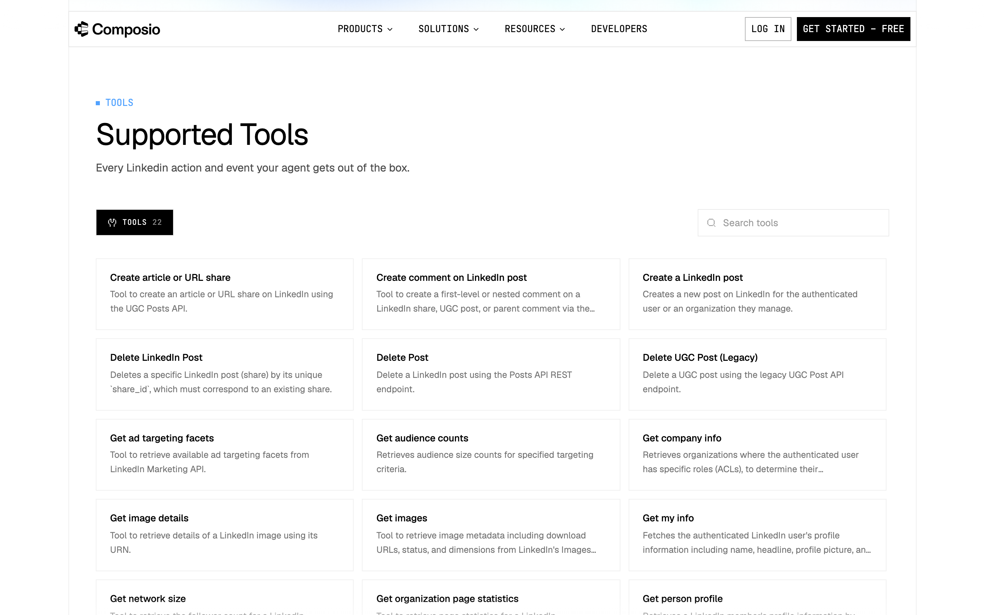Click the Composio wordmark
985x615 pixels.
(x=126, y=29)
